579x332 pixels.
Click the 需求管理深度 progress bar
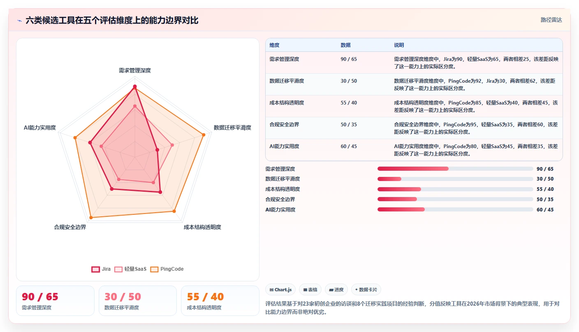[455, 169]
